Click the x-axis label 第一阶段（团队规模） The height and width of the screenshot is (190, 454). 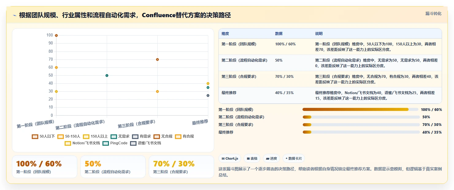pos(36,124)
